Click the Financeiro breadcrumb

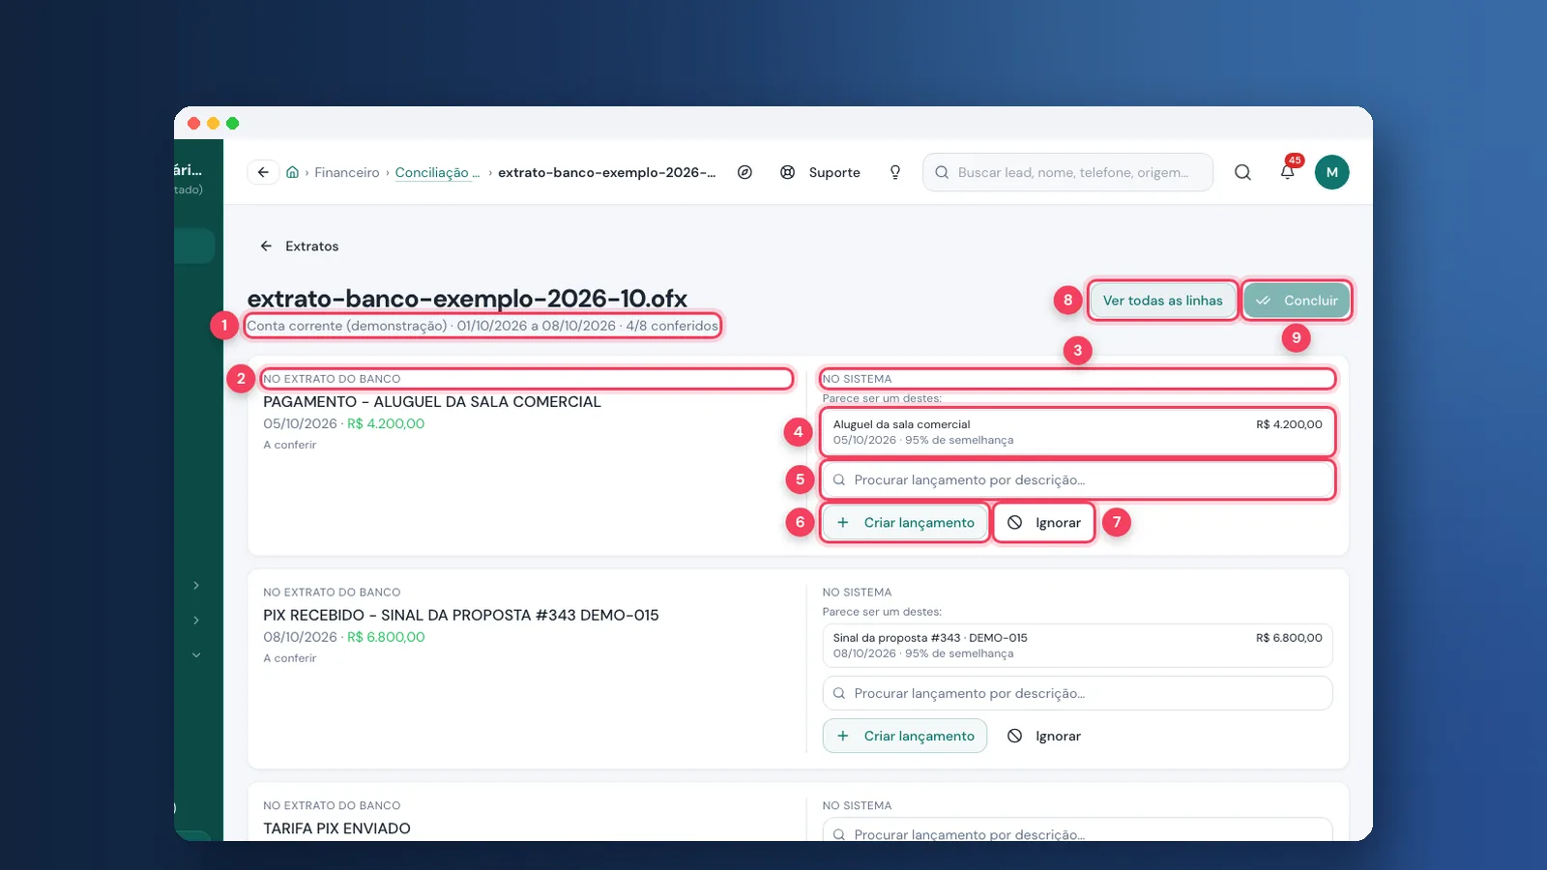click(347, 172)
